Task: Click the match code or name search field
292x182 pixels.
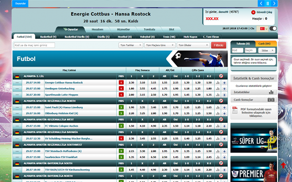Action: pyautogui.click(x=34, y=45)
